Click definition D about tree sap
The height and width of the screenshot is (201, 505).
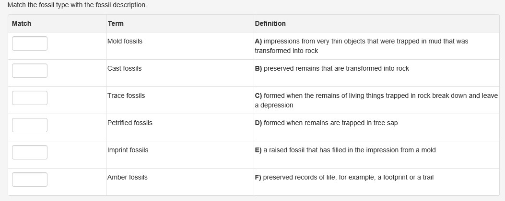click(326, 123)
